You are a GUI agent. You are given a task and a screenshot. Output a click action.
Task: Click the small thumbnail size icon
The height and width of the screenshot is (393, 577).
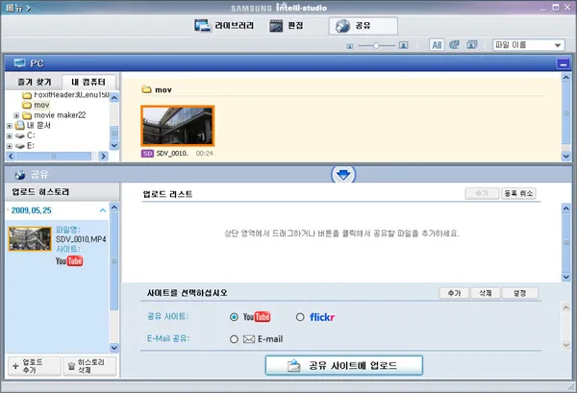tap(351, 46)
